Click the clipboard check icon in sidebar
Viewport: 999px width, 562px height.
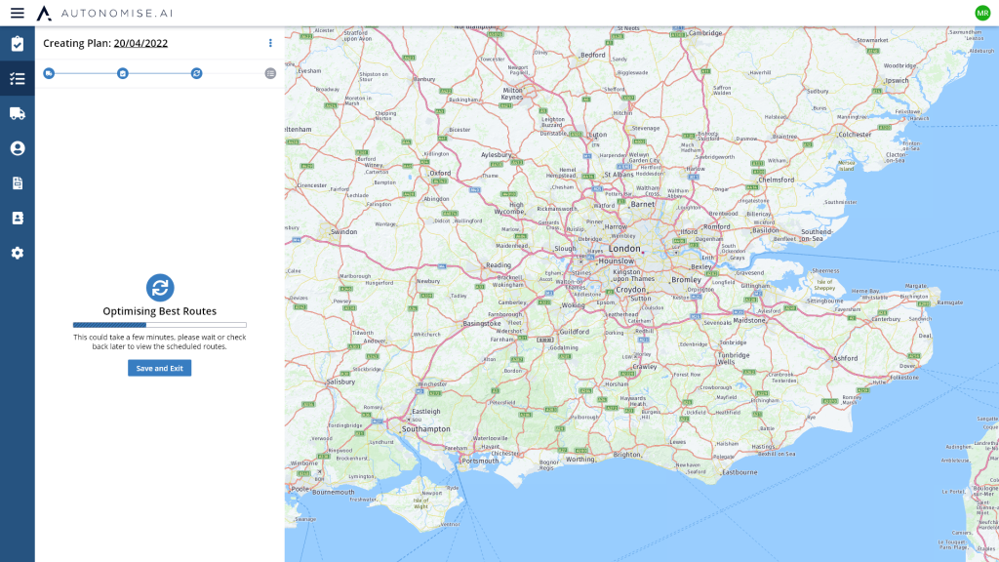[17, 44]
